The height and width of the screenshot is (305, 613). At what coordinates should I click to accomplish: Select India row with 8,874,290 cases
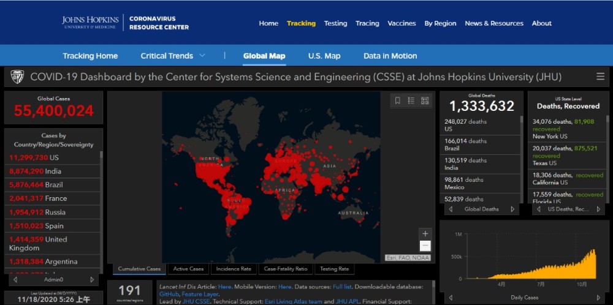tap(53, 171)
